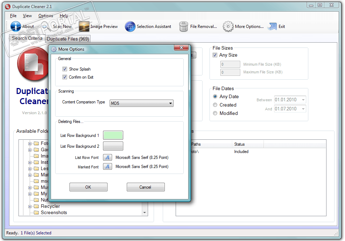This screenshot has height=241, width=345.
Task: Expand the first folder tree node
Action: pyautogui.click(x=30, y=144)
